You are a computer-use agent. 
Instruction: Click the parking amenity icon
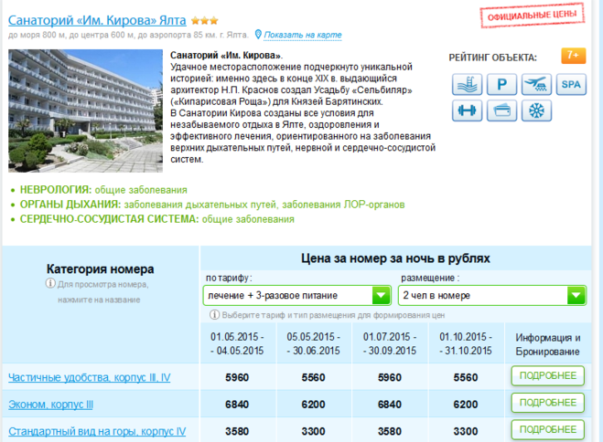tap(501, 85)
